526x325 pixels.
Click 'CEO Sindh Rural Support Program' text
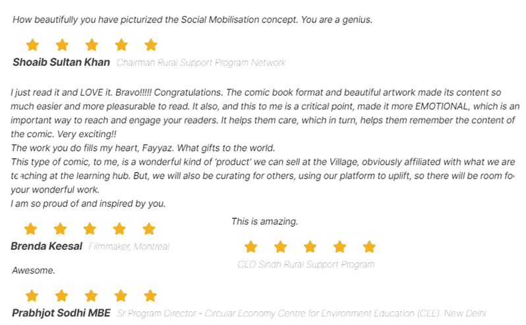[x=306, y=264]
